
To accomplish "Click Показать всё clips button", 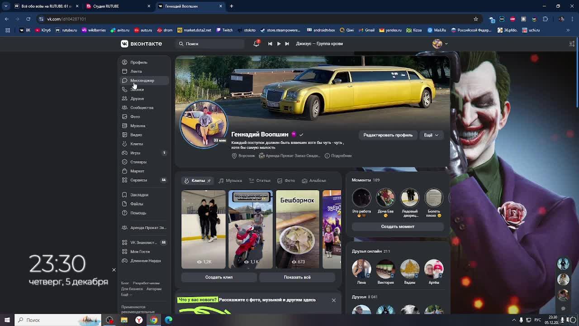I will pyautogui.click(x=297, y=277).
